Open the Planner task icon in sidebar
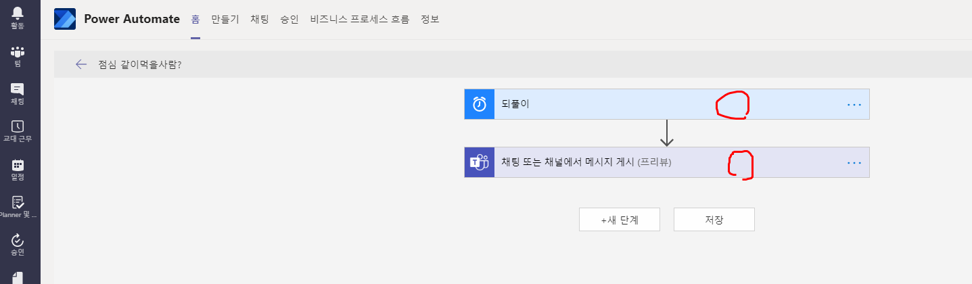972x284 pixels. pos(17,202)
